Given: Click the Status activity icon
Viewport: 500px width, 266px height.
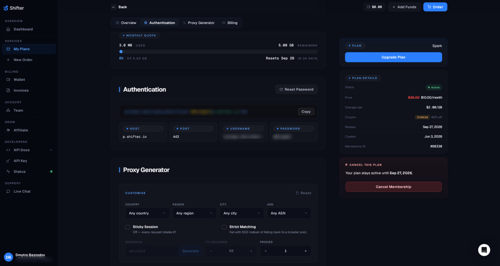Looking at the screenshot, I should click(x=8, y=171).
